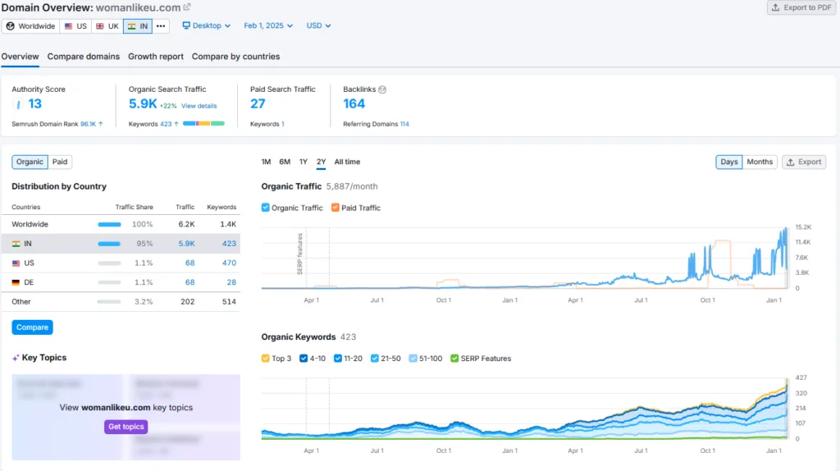Open Backlinks count 164 link

tap(354, 104)
